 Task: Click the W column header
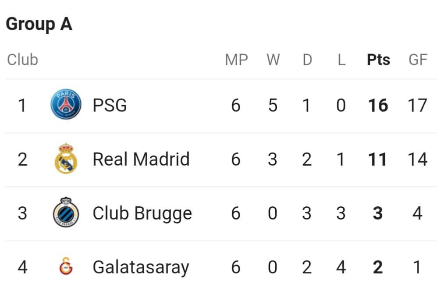(x=273, y=60)
